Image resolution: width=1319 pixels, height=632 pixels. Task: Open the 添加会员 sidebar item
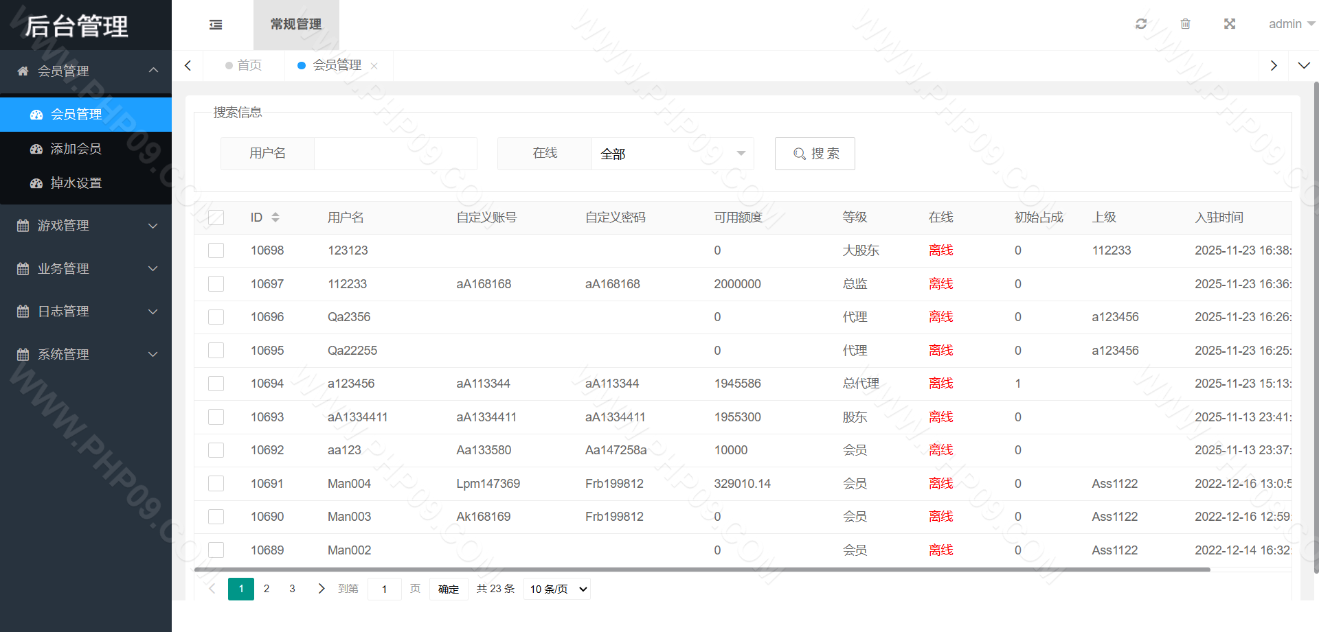pos(76,149)
